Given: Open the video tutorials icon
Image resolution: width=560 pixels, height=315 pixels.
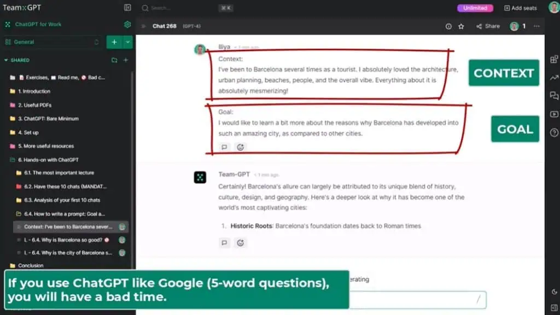Looking at the screenshot, I should (x=554, y=114).
